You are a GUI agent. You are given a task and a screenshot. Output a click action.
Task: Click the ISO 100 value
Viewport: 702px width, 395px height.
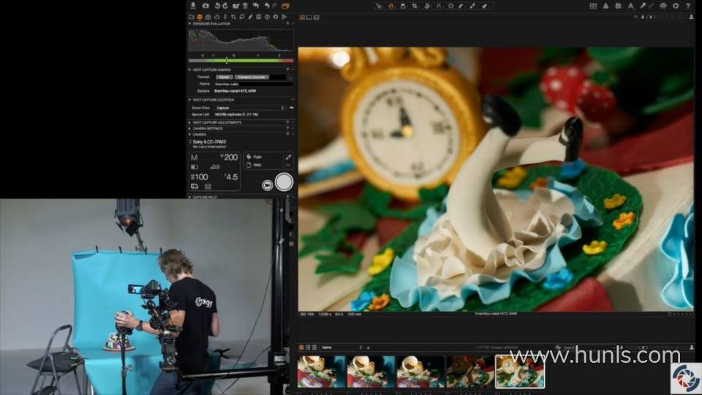[199, 177]
